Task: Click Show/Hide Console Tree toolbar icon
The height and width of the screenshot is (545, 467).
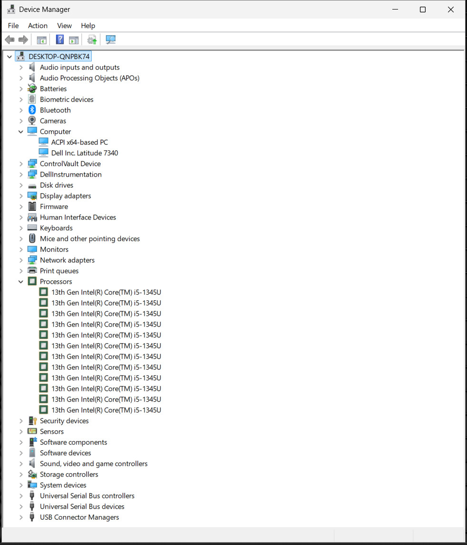Action: (42, 40)
